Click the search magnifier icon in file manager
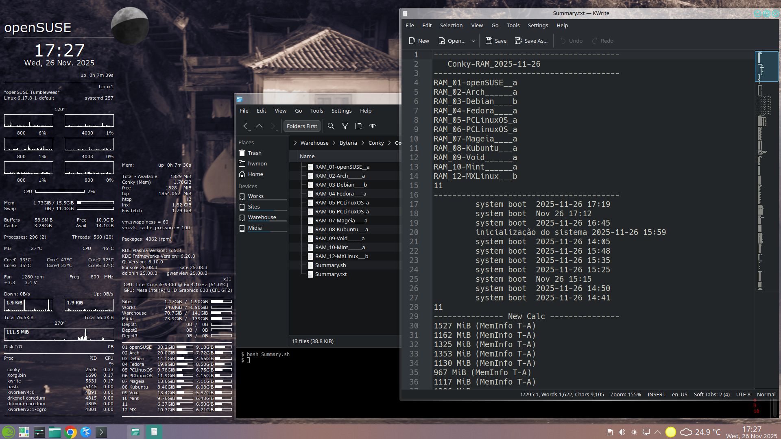 331,126
